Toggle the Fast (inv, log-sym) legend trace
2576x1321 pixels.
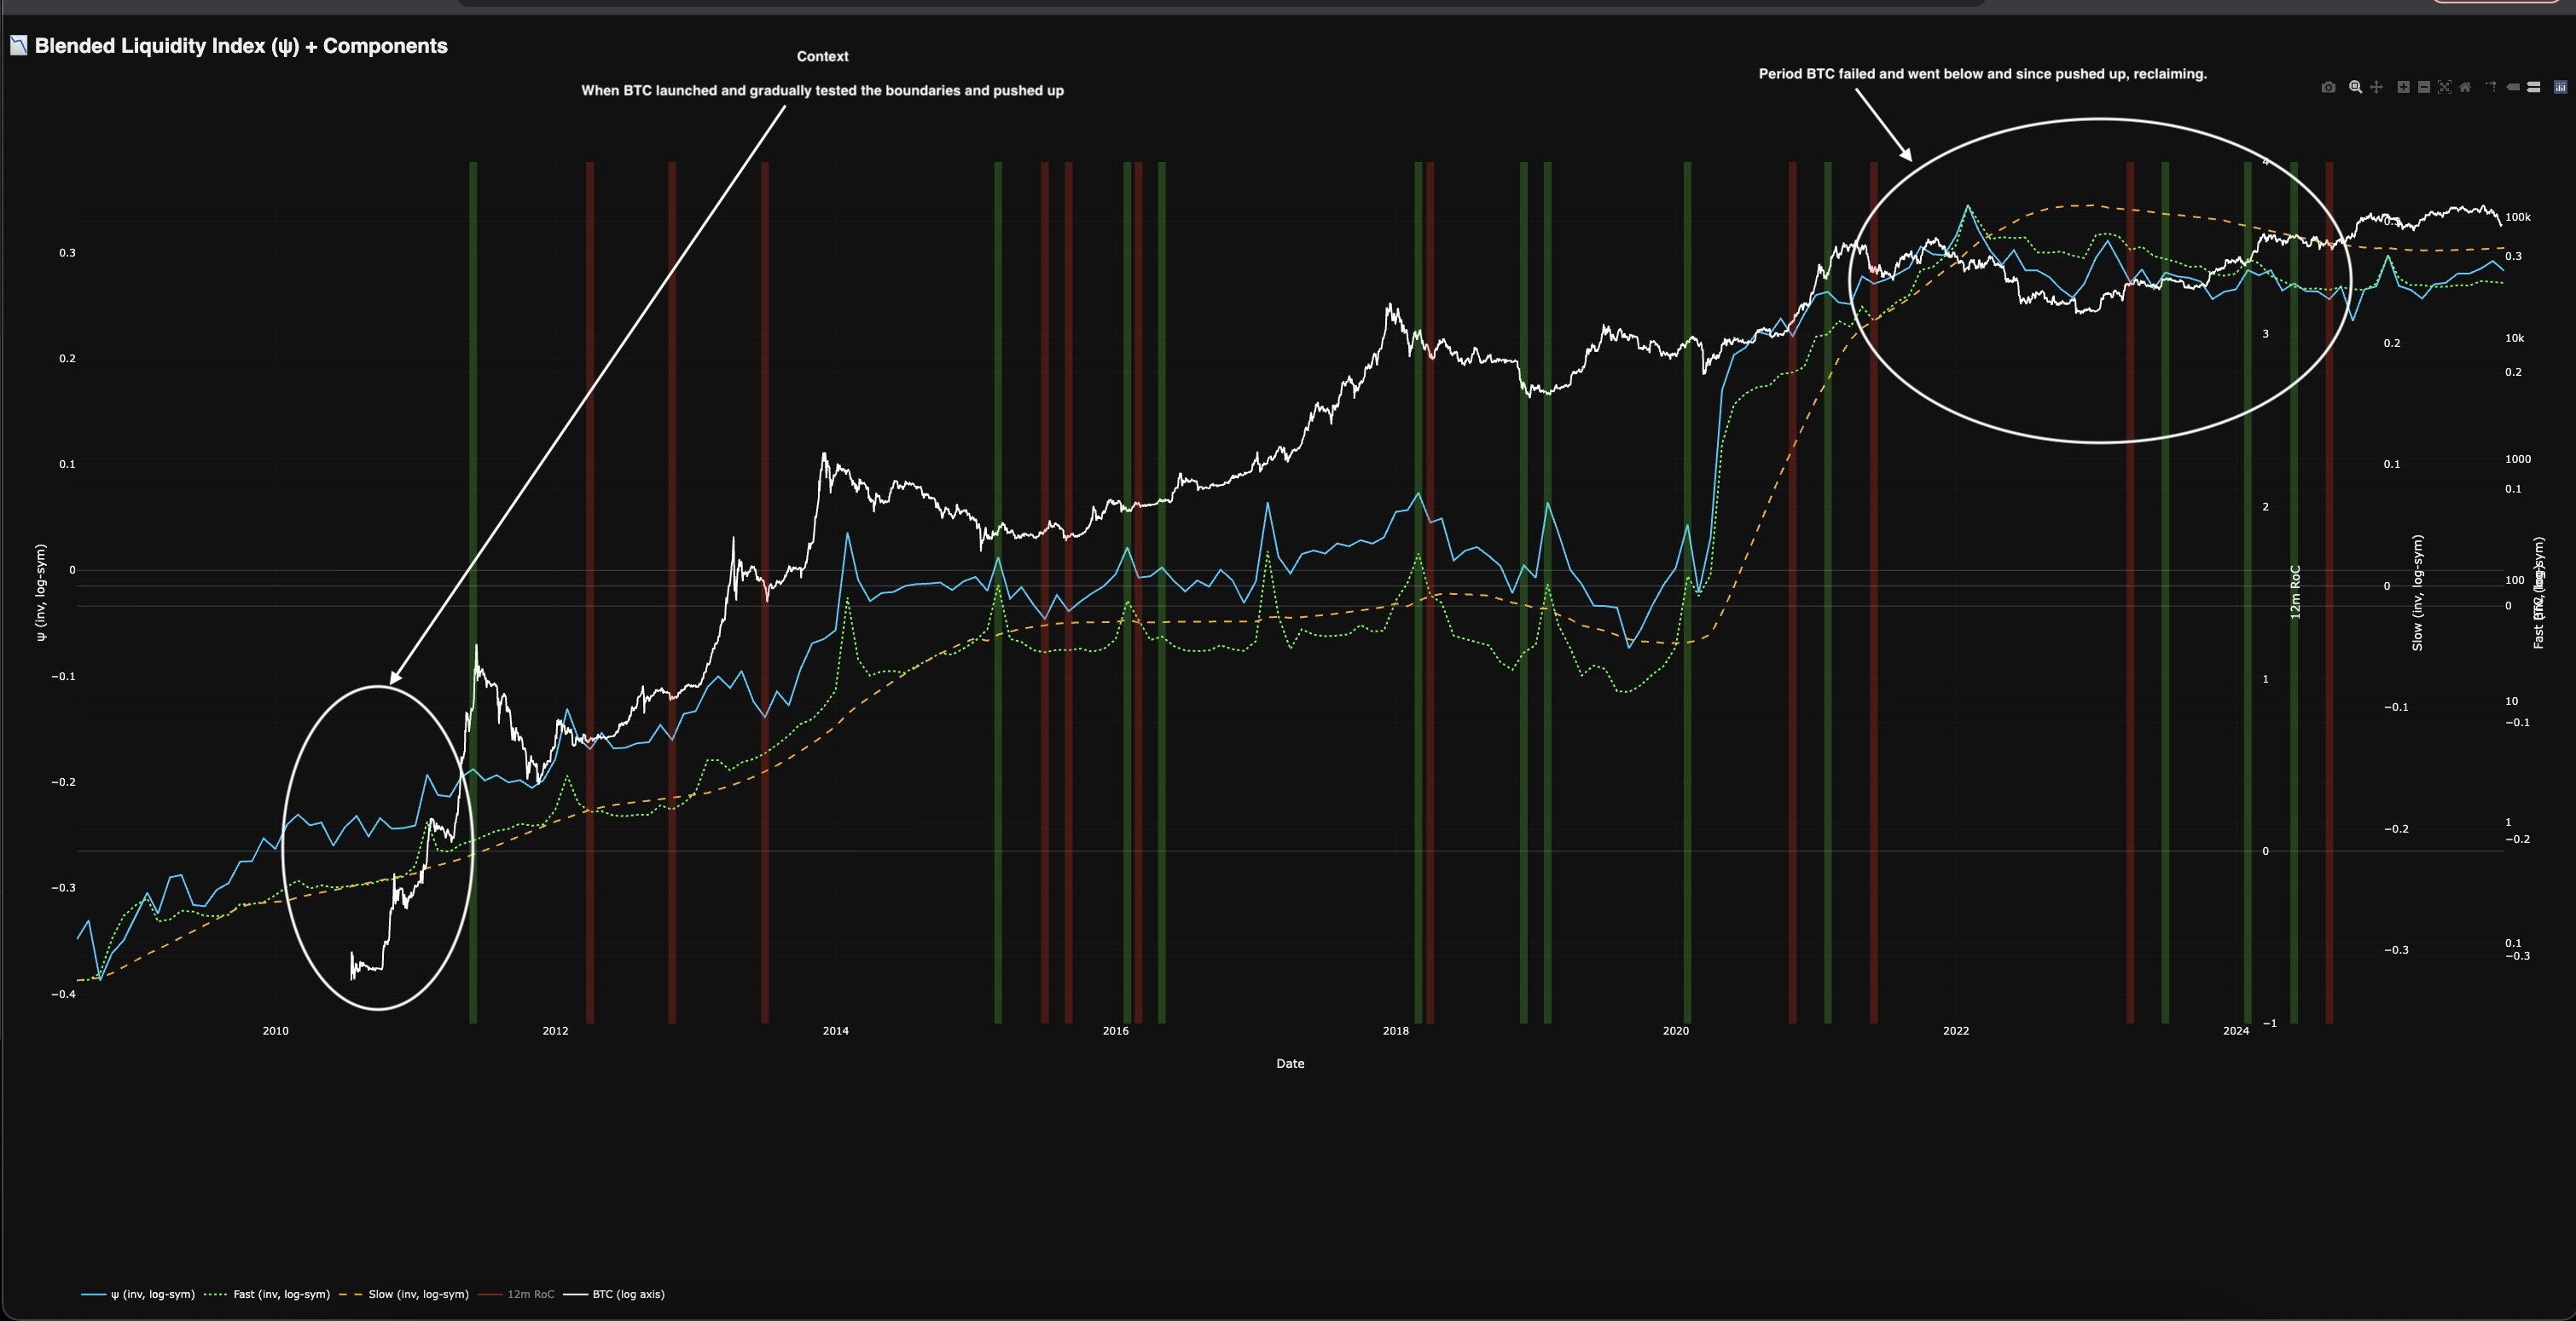point(267,1294)
